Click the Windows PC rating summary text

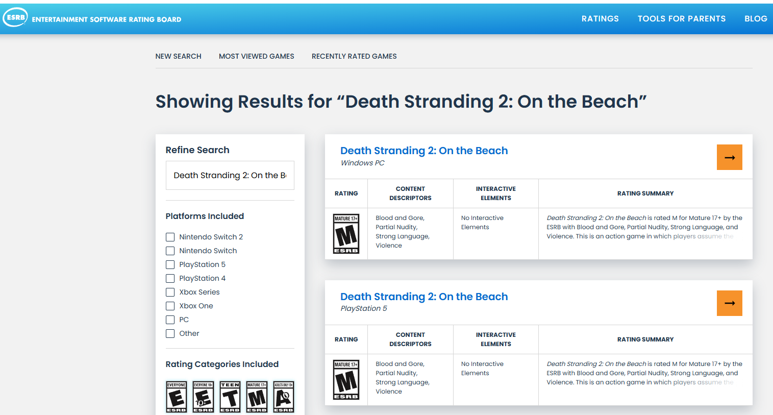tap(644, 227)
